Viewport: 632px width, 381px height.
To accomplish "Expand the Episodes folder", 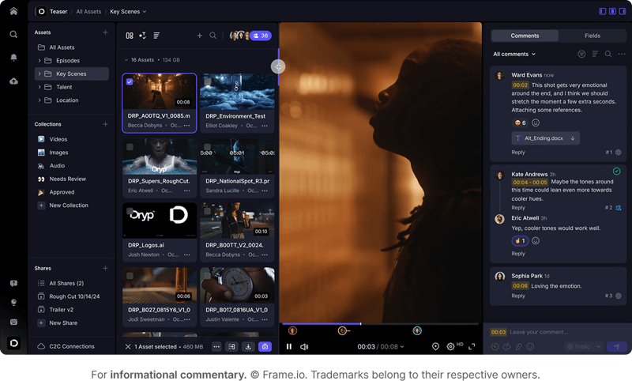I will point(39,61).
